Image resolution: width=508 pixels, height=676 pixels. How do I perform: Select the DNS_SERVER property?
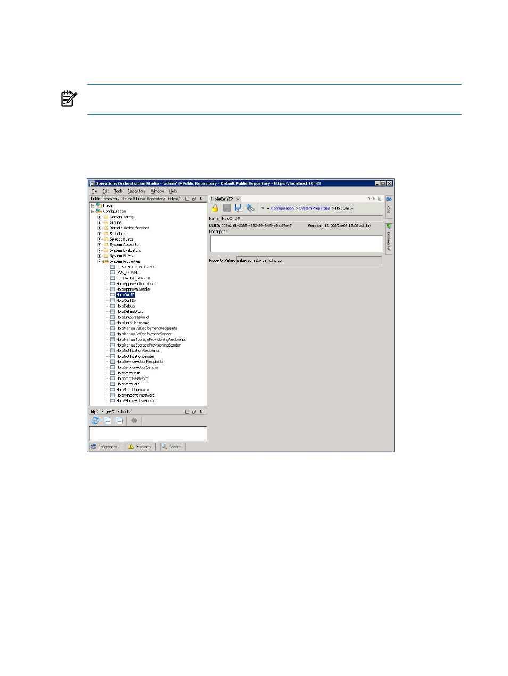[x=127, y=273]
